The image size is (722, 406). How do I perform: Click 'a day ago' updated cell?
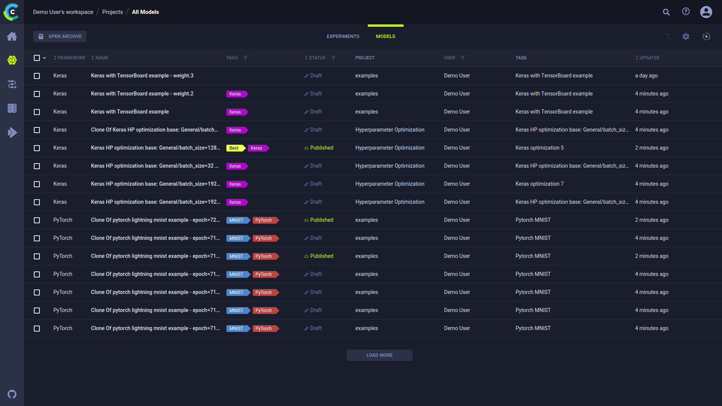pyautogui.click(x=646, y=76)
